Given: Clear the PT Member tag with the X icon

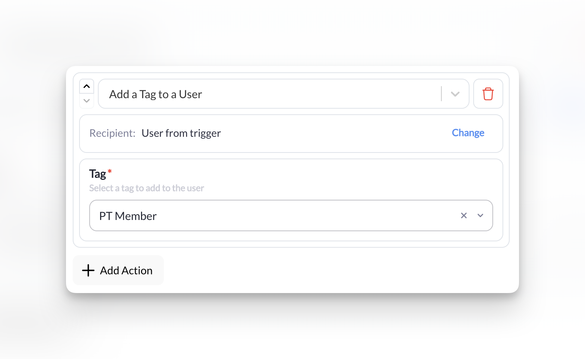Looking at the screenshot, I should pyautogui.click(x=464, y=215).
